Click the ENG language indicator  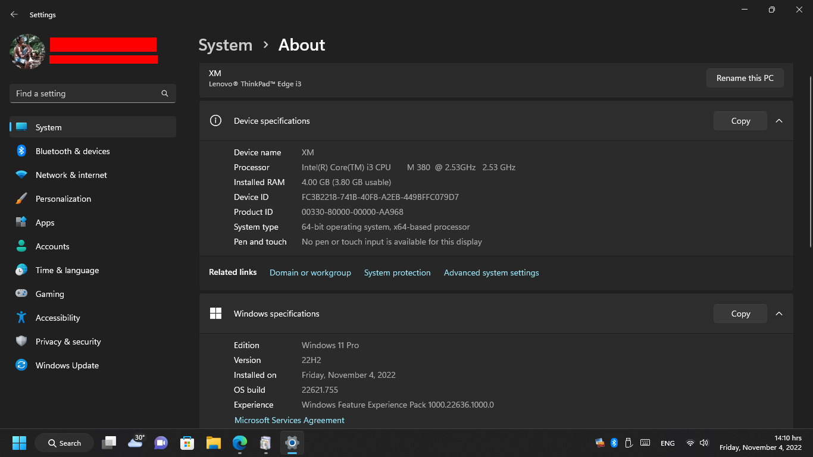668,443
